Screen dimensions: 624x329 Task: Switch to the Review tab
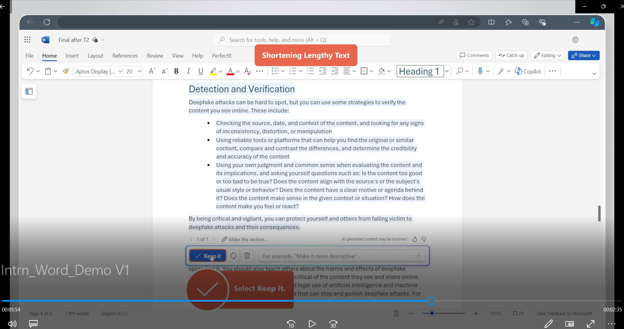[155, 56]
